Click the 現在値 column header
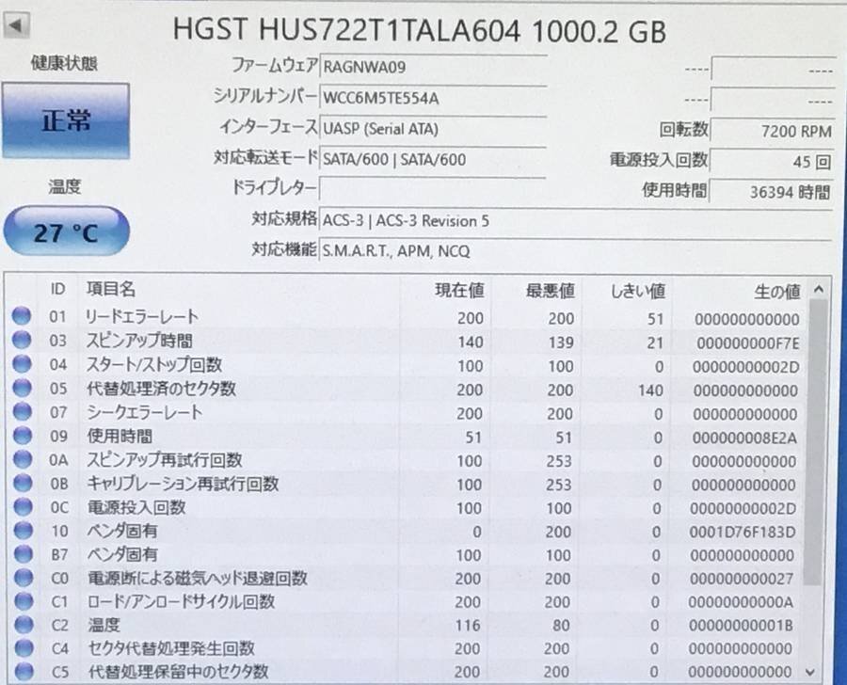This screenshot has width=847, height=685. (459, 290)
